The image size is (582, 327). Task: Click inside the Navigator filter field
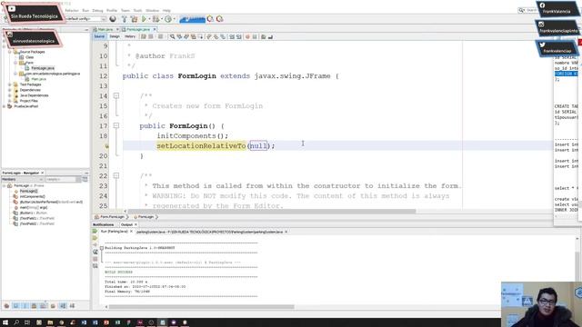click(x=61, y=180)
